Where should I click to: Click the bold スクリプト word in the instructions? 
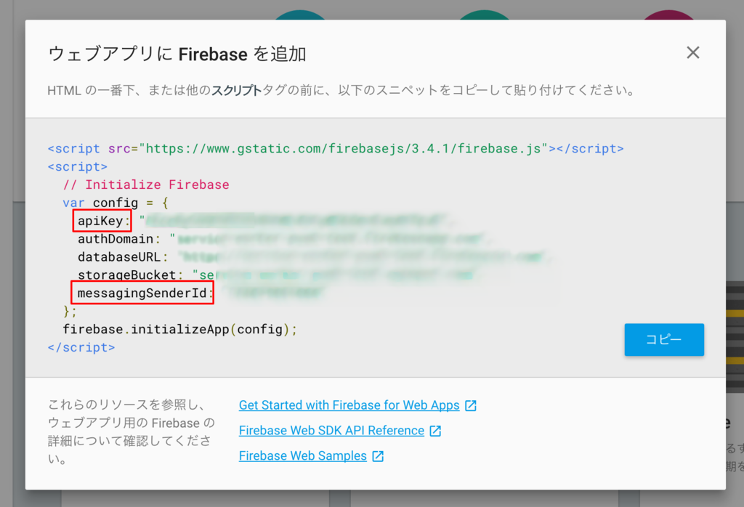coord(236,90)
